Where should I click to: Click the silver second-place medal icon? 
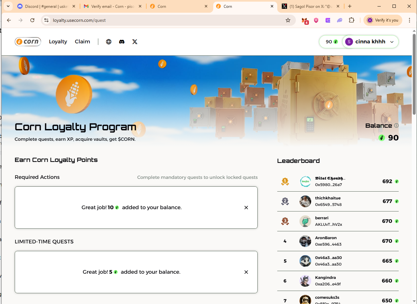click(x=285, y=201)
